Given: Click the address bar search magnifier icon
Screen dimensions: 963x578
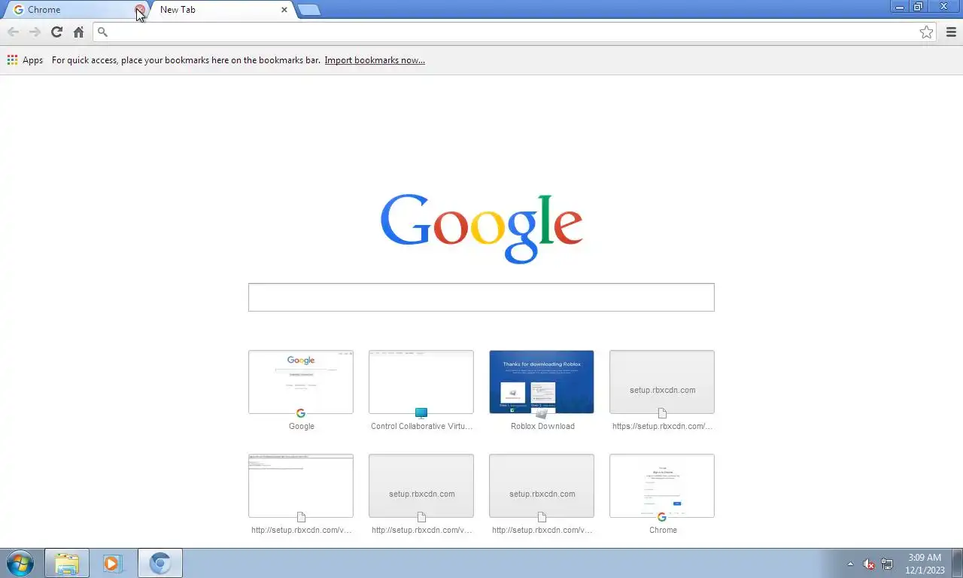Looking at the screenshot, I should pos(103,32).
